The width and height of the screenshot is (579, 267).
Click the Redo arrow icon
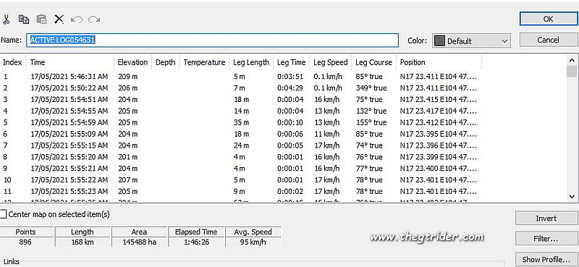94,20
